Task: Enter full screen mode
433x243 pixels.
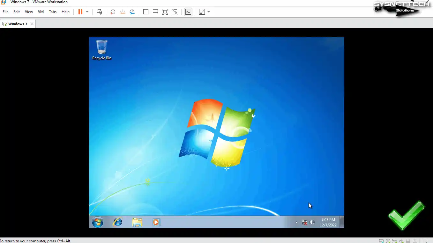Action: point(165,12)
